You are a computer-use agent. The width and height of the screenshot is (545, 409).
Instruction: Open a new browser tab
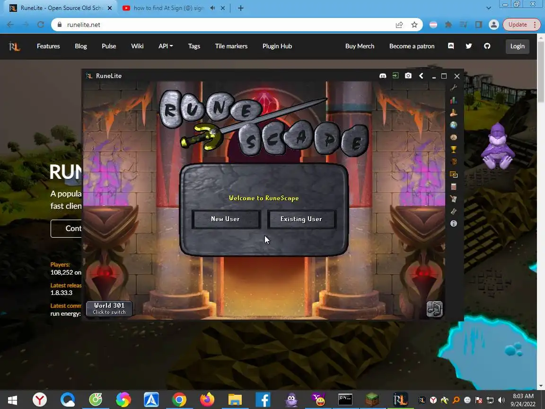point(240,8)
